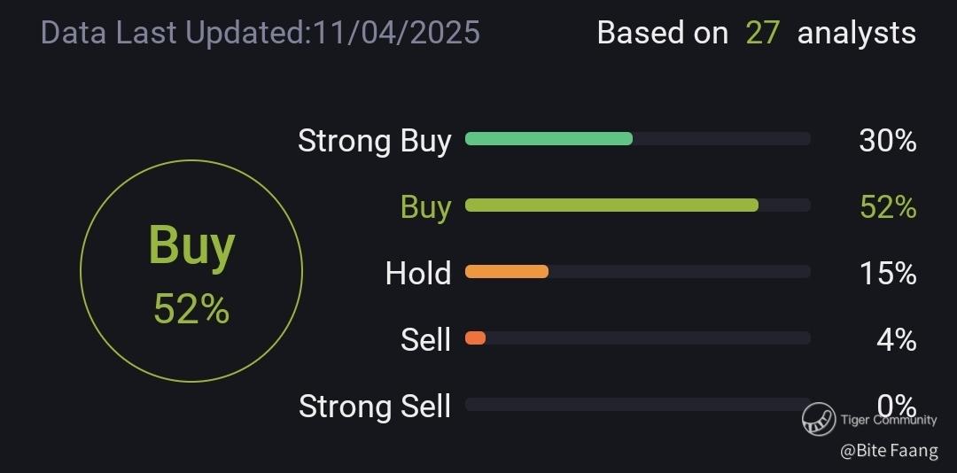Click the olive Buy rating bar
The image size is (957, 473).
[611, 205]
